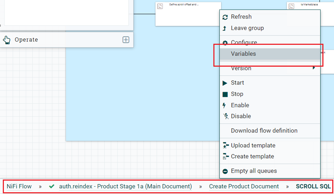Image resolution: width=334 pixels, height=194 pixels.
Task: Select Variables from the context menu
Action: (243, 54)
